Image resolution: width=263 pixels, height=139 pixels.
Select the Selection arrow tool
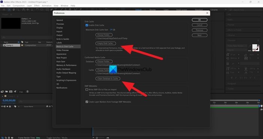[9, 10]
